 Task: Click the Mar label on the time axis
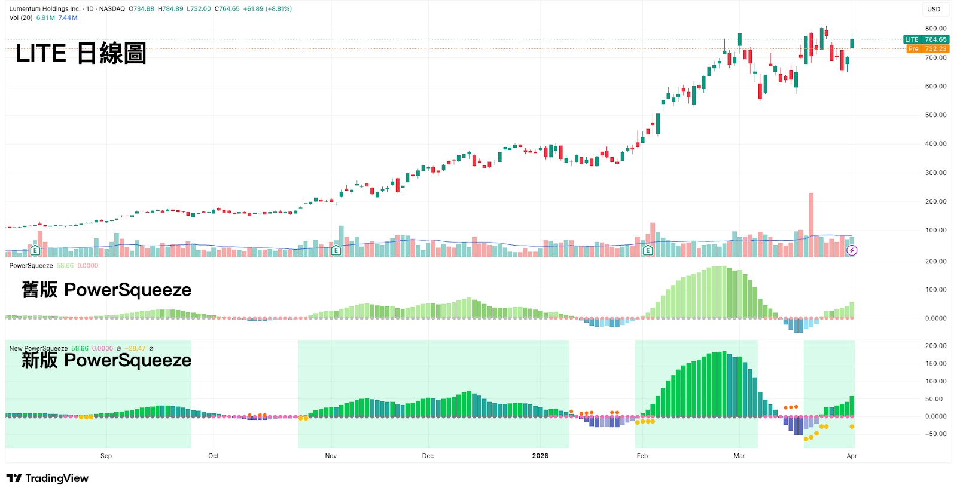pyautogui.click(x=739, y=456)
